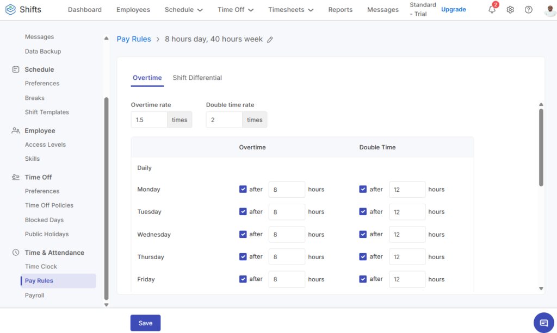
Task: Click the Time Off section plane icon
Action: [x=16, y=177]
